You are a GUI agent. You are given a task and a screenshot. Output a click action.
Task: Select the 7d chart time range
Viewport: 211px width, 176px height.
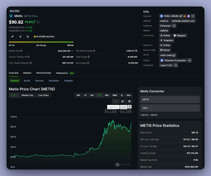coord(85,95)
